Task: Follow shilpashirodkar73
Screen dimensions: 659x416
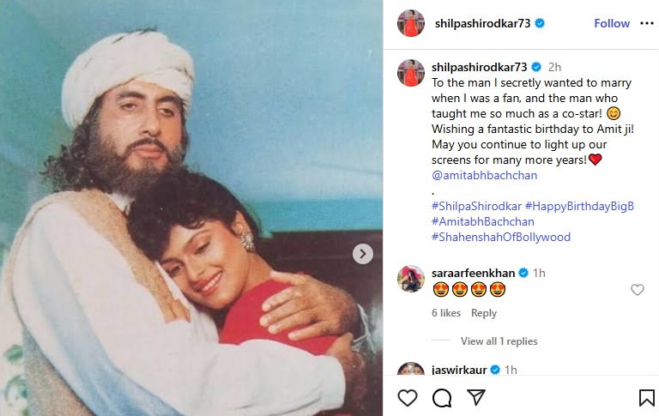Action: click(612, 23)
